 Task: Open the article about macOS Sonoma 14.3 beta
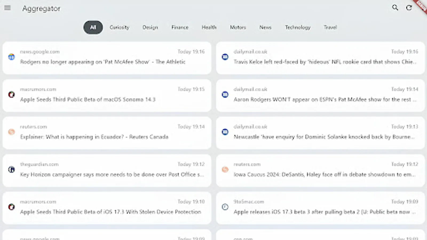coord(107,95)
